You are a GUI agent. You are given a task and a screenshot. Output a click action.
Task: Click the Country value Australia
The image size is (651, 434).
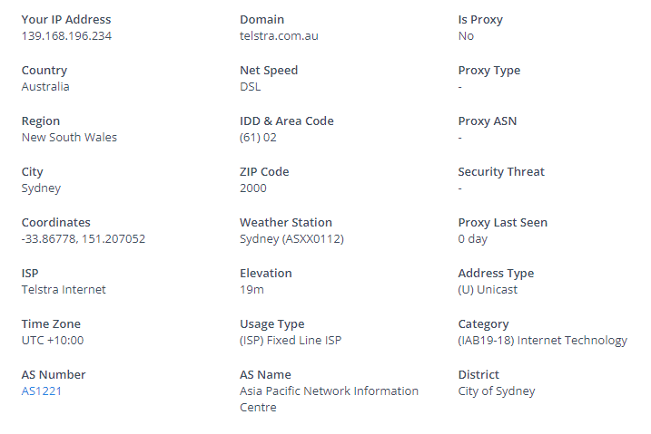point(45,87)
